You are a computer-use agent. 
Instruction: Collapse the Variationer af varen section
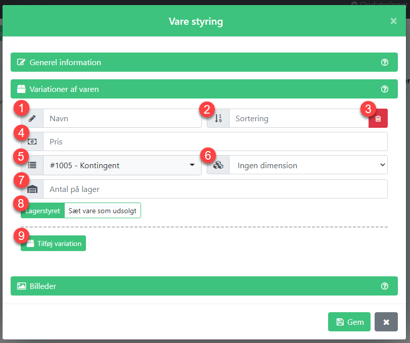pyautogui.click(x=204, y=89)
